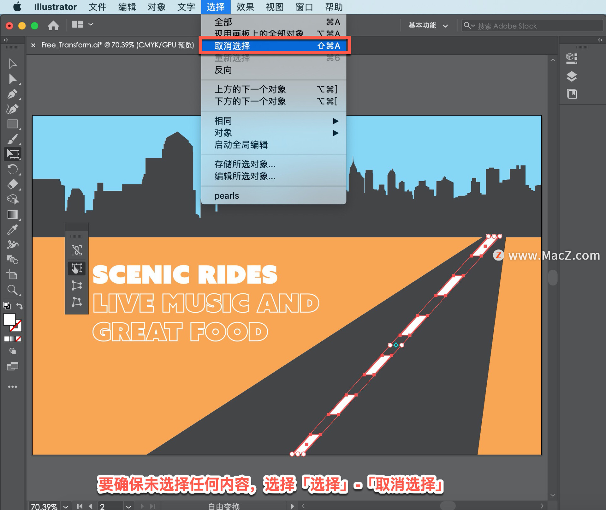Select the Curvature tool
The image size is (606, 510).
[x=12, y=109]
